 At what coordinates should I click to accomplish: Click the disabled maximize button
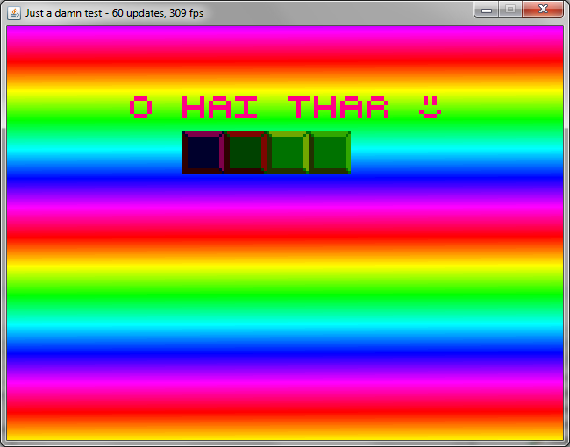[x=510, y=9]
